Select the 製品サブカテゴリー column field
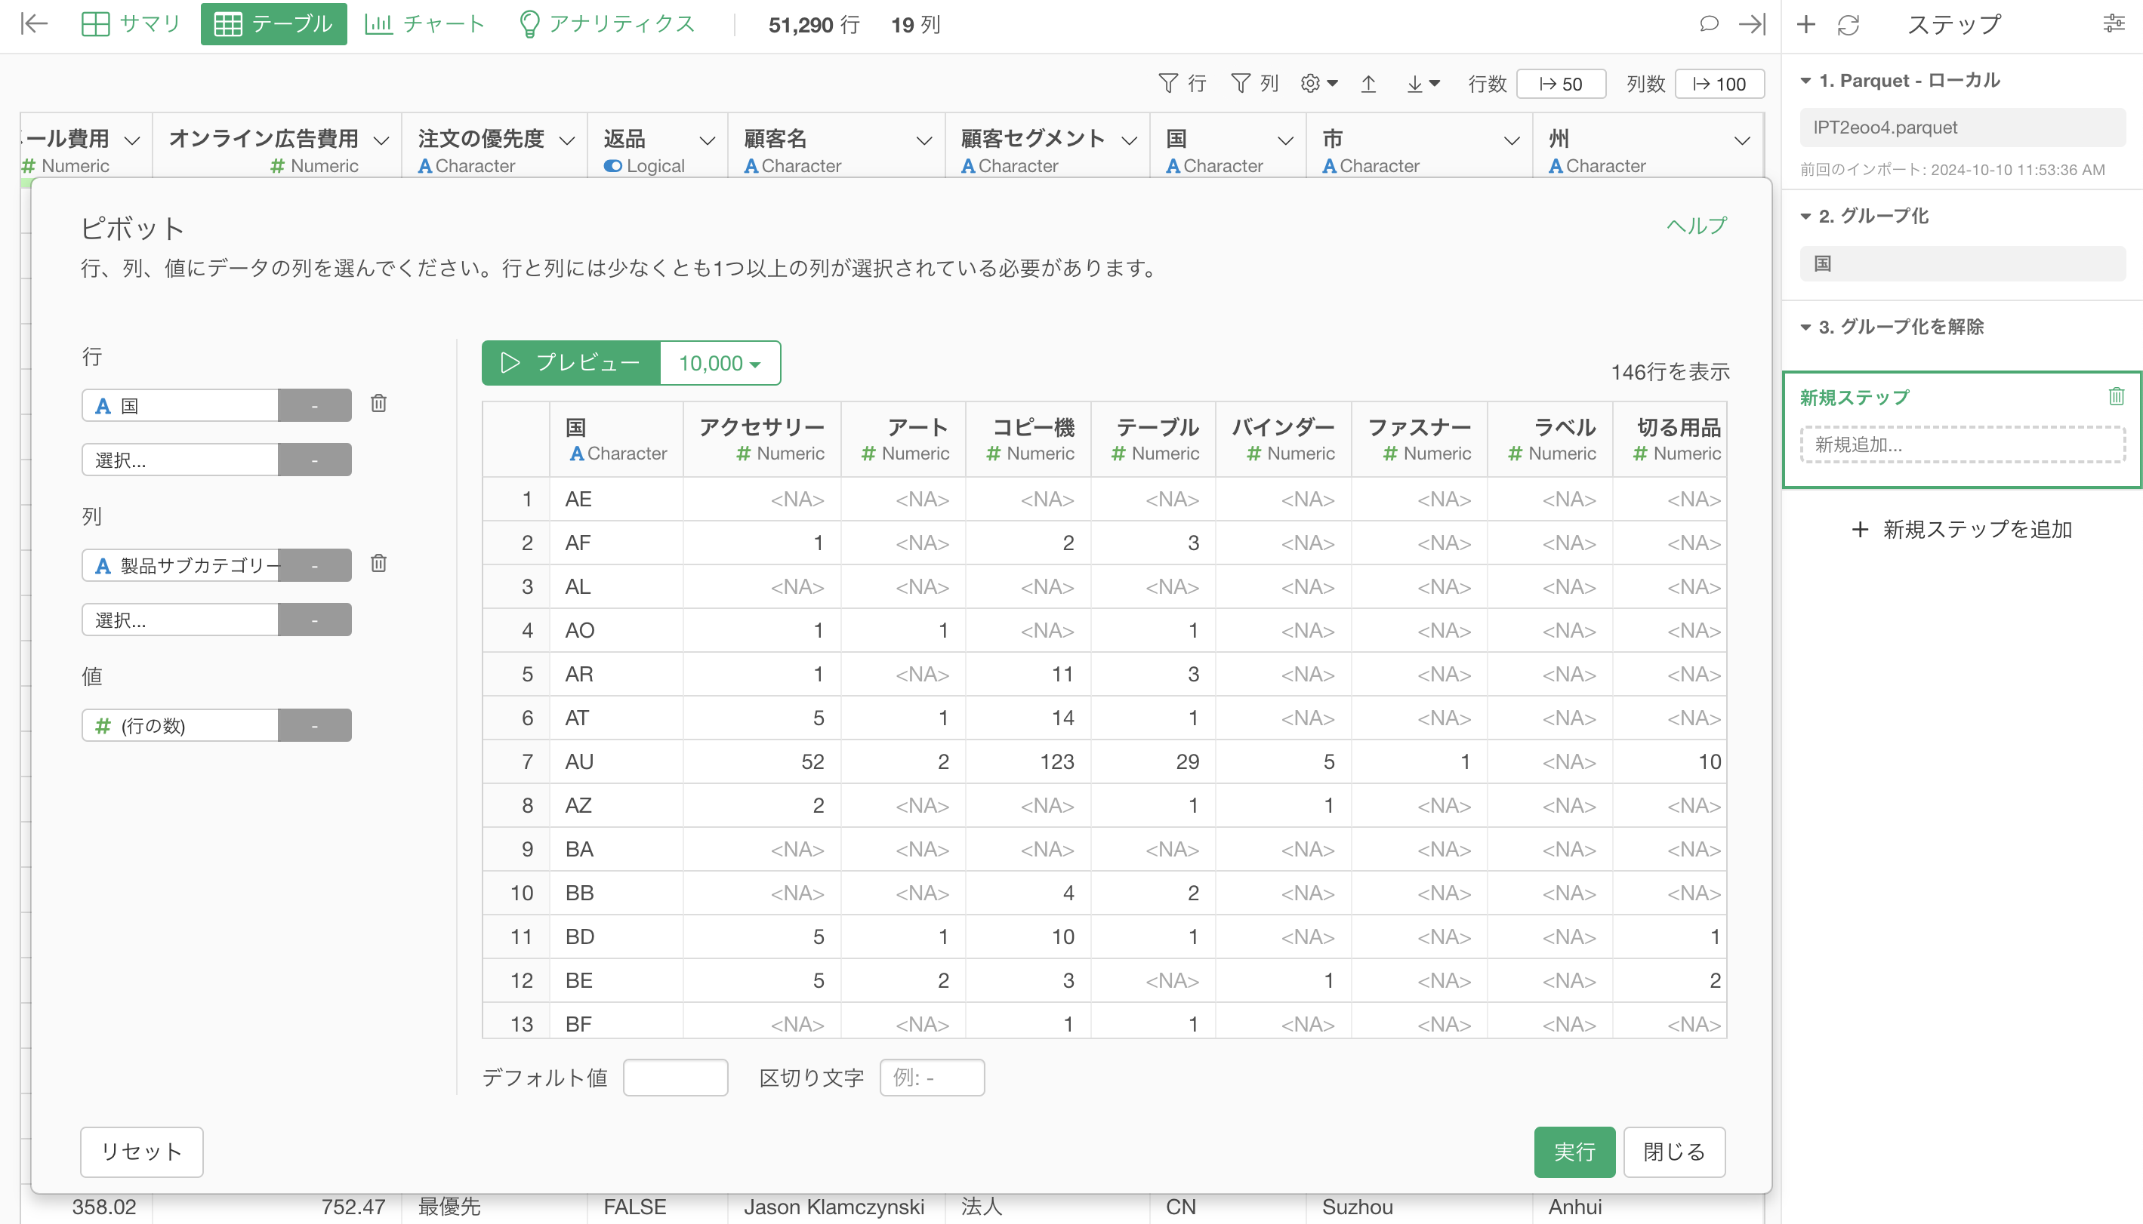The width and height of the screenshot is (2143, 1224). (180, 565)
